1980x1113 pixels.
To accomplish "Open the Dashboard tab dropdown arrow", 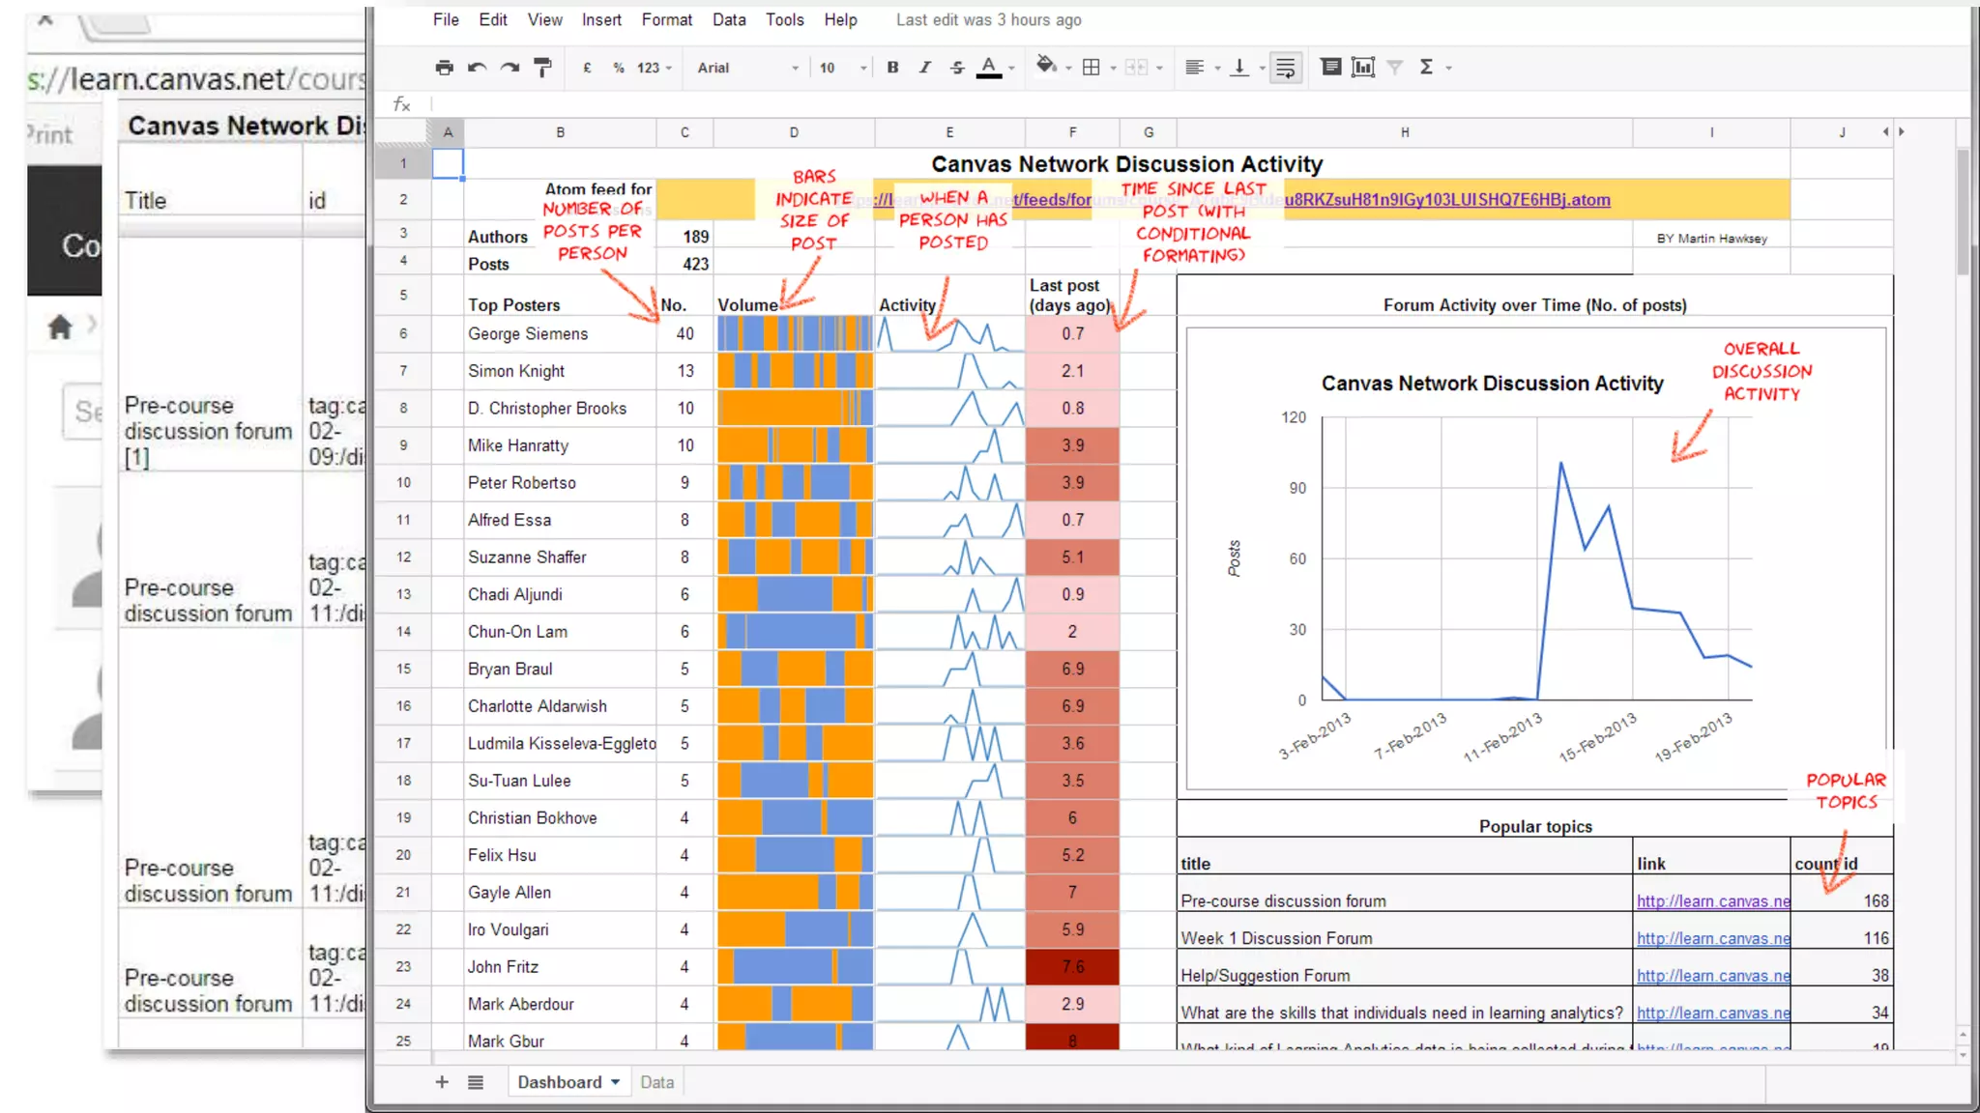I will point(615,1083).
